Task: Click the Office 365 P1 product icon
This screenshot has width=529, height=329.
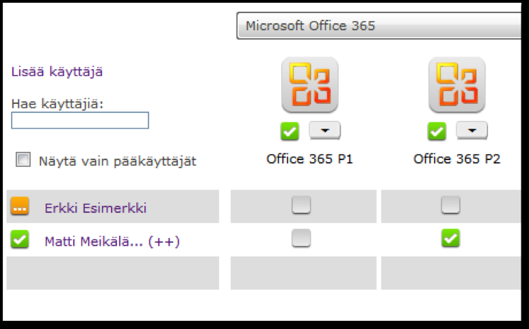Action: 310,85
